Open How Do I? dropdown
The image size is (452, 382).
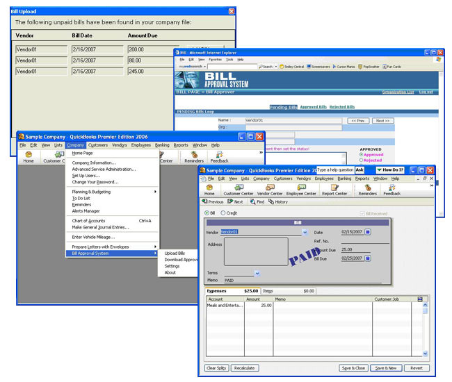[390, 170]
